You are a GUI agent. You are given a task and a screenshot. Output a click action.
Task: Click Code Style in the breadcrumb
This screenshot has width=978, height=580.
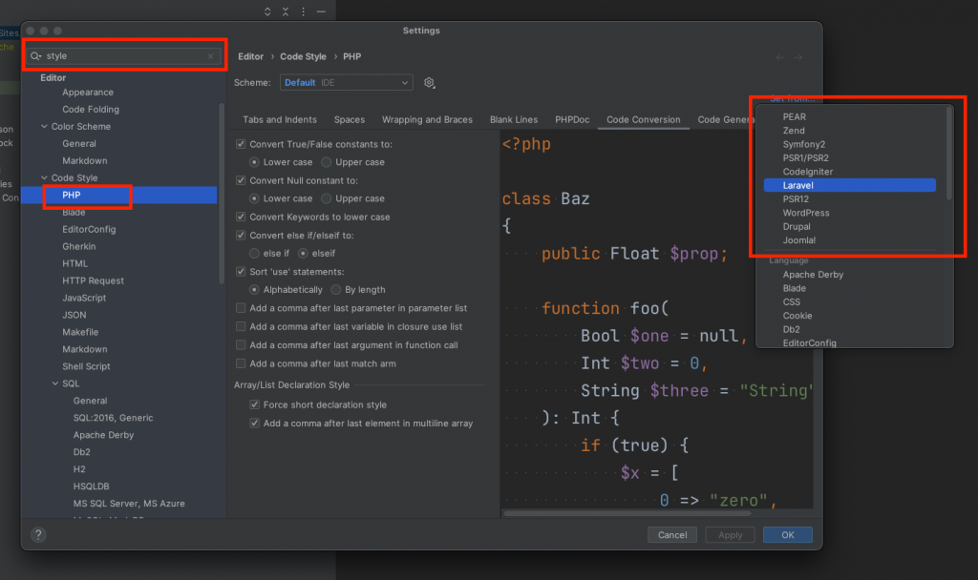coord(303,56)
